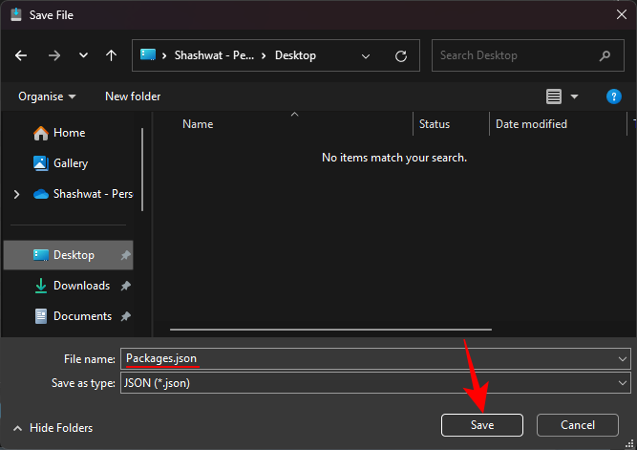Click the Forward navigation arrow

pos(53,56)
